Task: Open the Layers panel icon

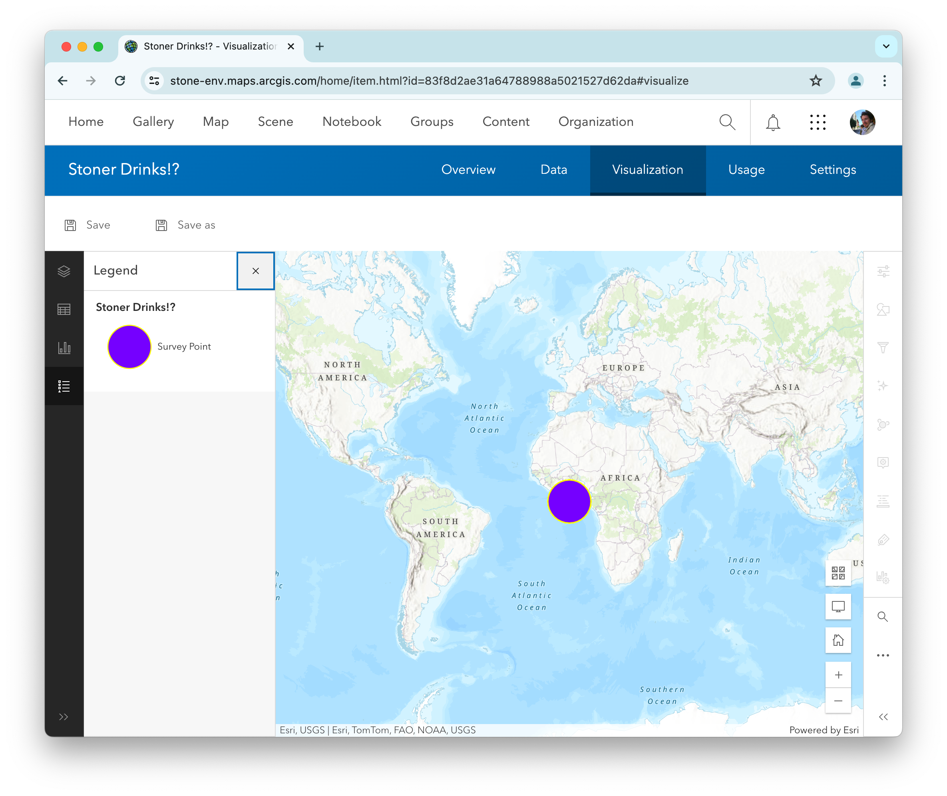Action: (64, 271)
